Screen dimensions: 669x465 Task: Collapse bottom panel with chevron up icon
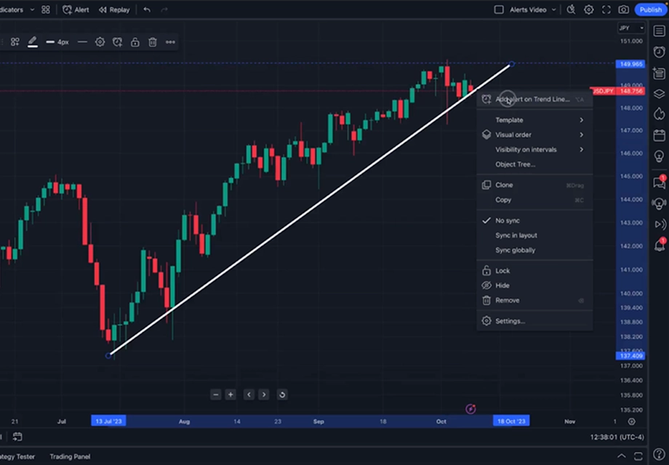[x=622, y=456]
